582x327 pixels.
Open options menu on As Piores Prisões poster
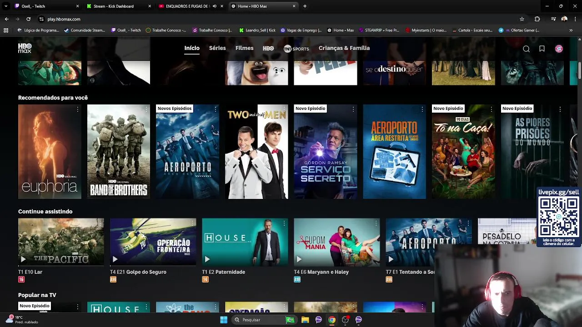point(560,109)
